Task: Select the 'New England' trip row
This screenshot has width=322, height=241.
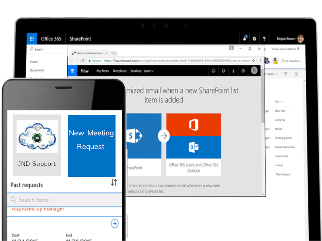Action: (283, 174)
